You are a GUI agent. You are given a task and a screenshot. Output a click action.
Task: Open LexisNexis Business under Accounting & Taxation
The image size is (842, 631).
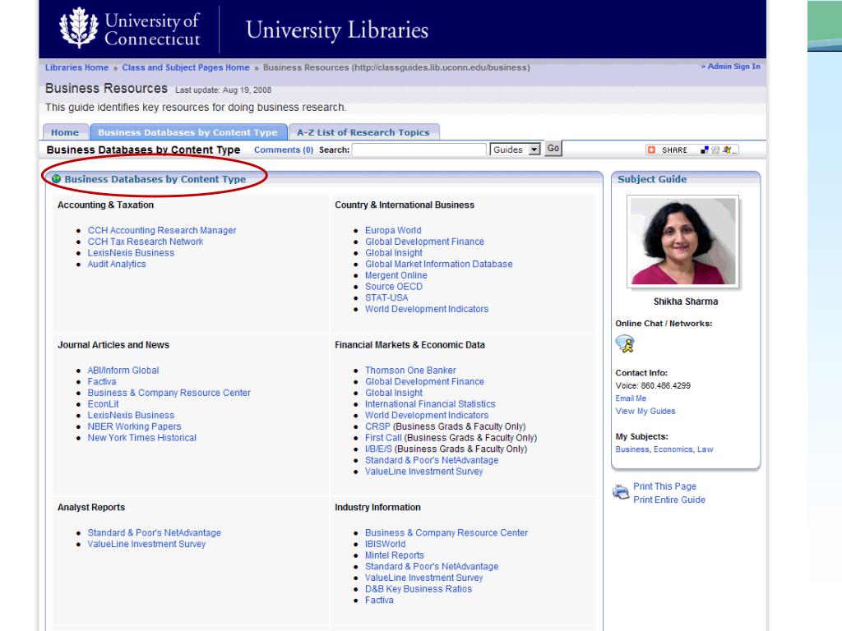point(131,253)
